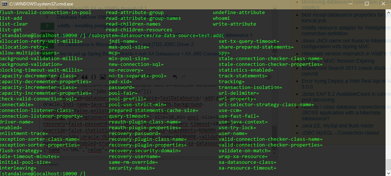This screenshot has height=176, width=391.
Task: Minimize the cmd.exe window
Action: [351, 4]
